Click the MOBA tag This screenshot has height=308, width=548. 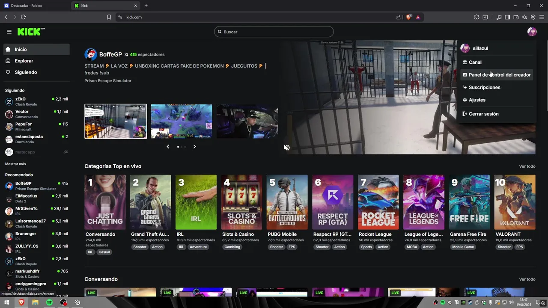(x=412, y=247)
